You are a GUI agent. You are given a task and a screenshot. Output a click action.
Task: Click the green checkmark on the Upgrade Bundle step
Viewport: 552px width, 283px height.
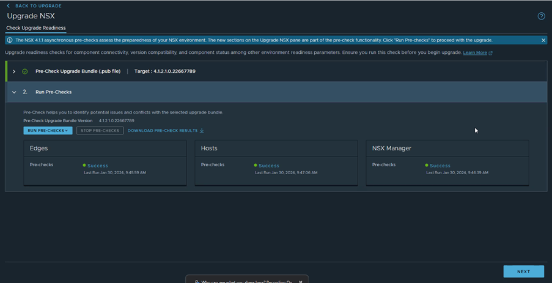pos(24,72)
